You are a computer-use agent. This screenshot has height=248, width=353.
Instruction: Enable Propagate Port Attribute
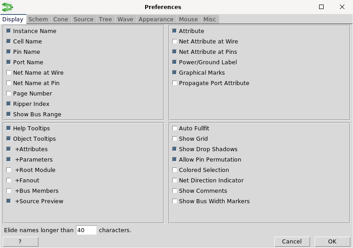coord(175,83)
